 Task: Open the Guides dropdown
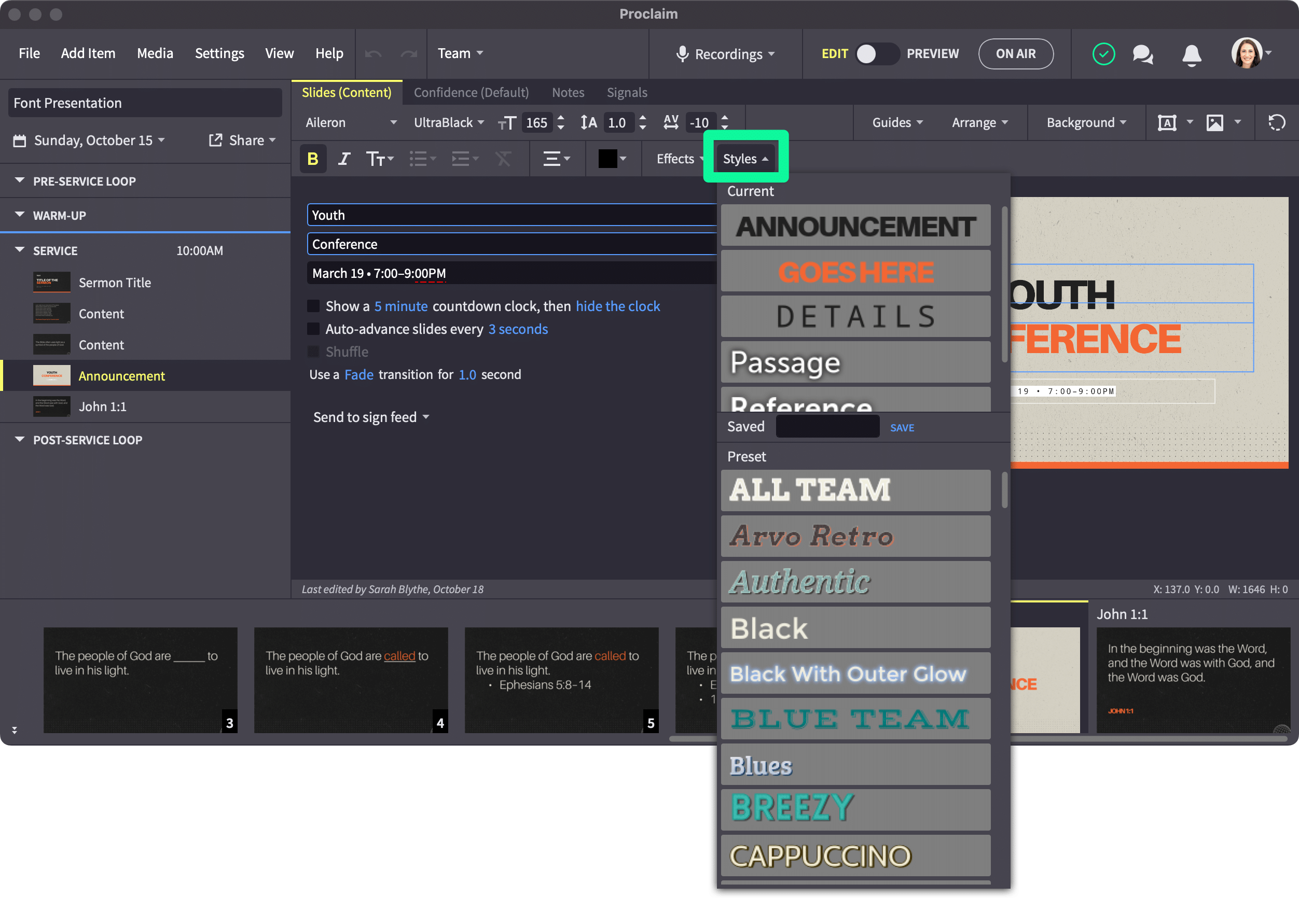tap(897, 123)
